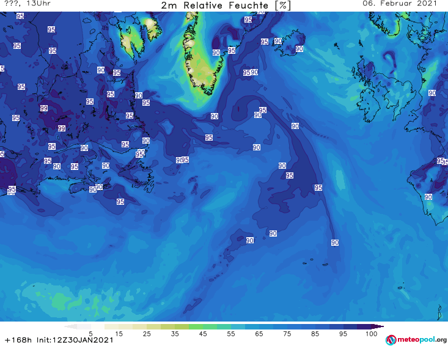
Task: Click legend tick label '15'
Action: click(x=119, y=334)
